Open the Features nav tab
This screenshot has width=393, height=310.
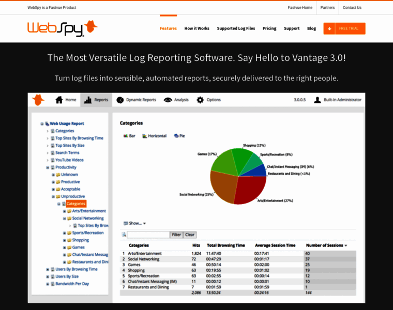tap(168, 28)
